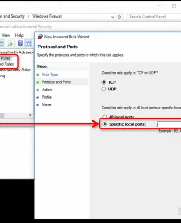The image size is (181, 223).
Task: Click Windows Firewall in the breadcrumb path
Action: 48,16
